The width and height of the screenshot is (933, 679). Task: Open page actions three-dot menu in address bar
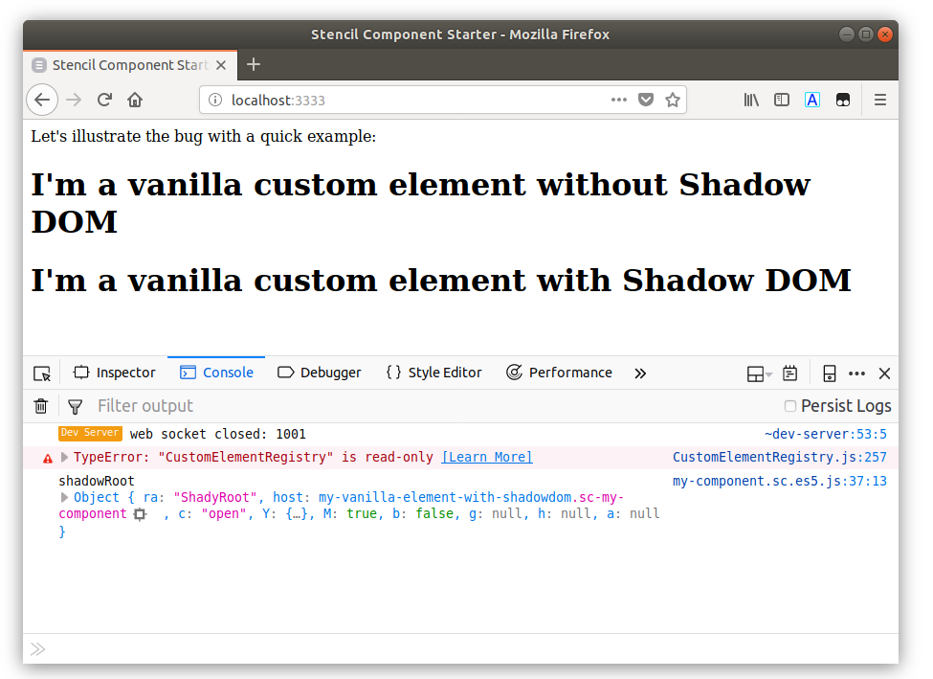[x=619, y=100]
